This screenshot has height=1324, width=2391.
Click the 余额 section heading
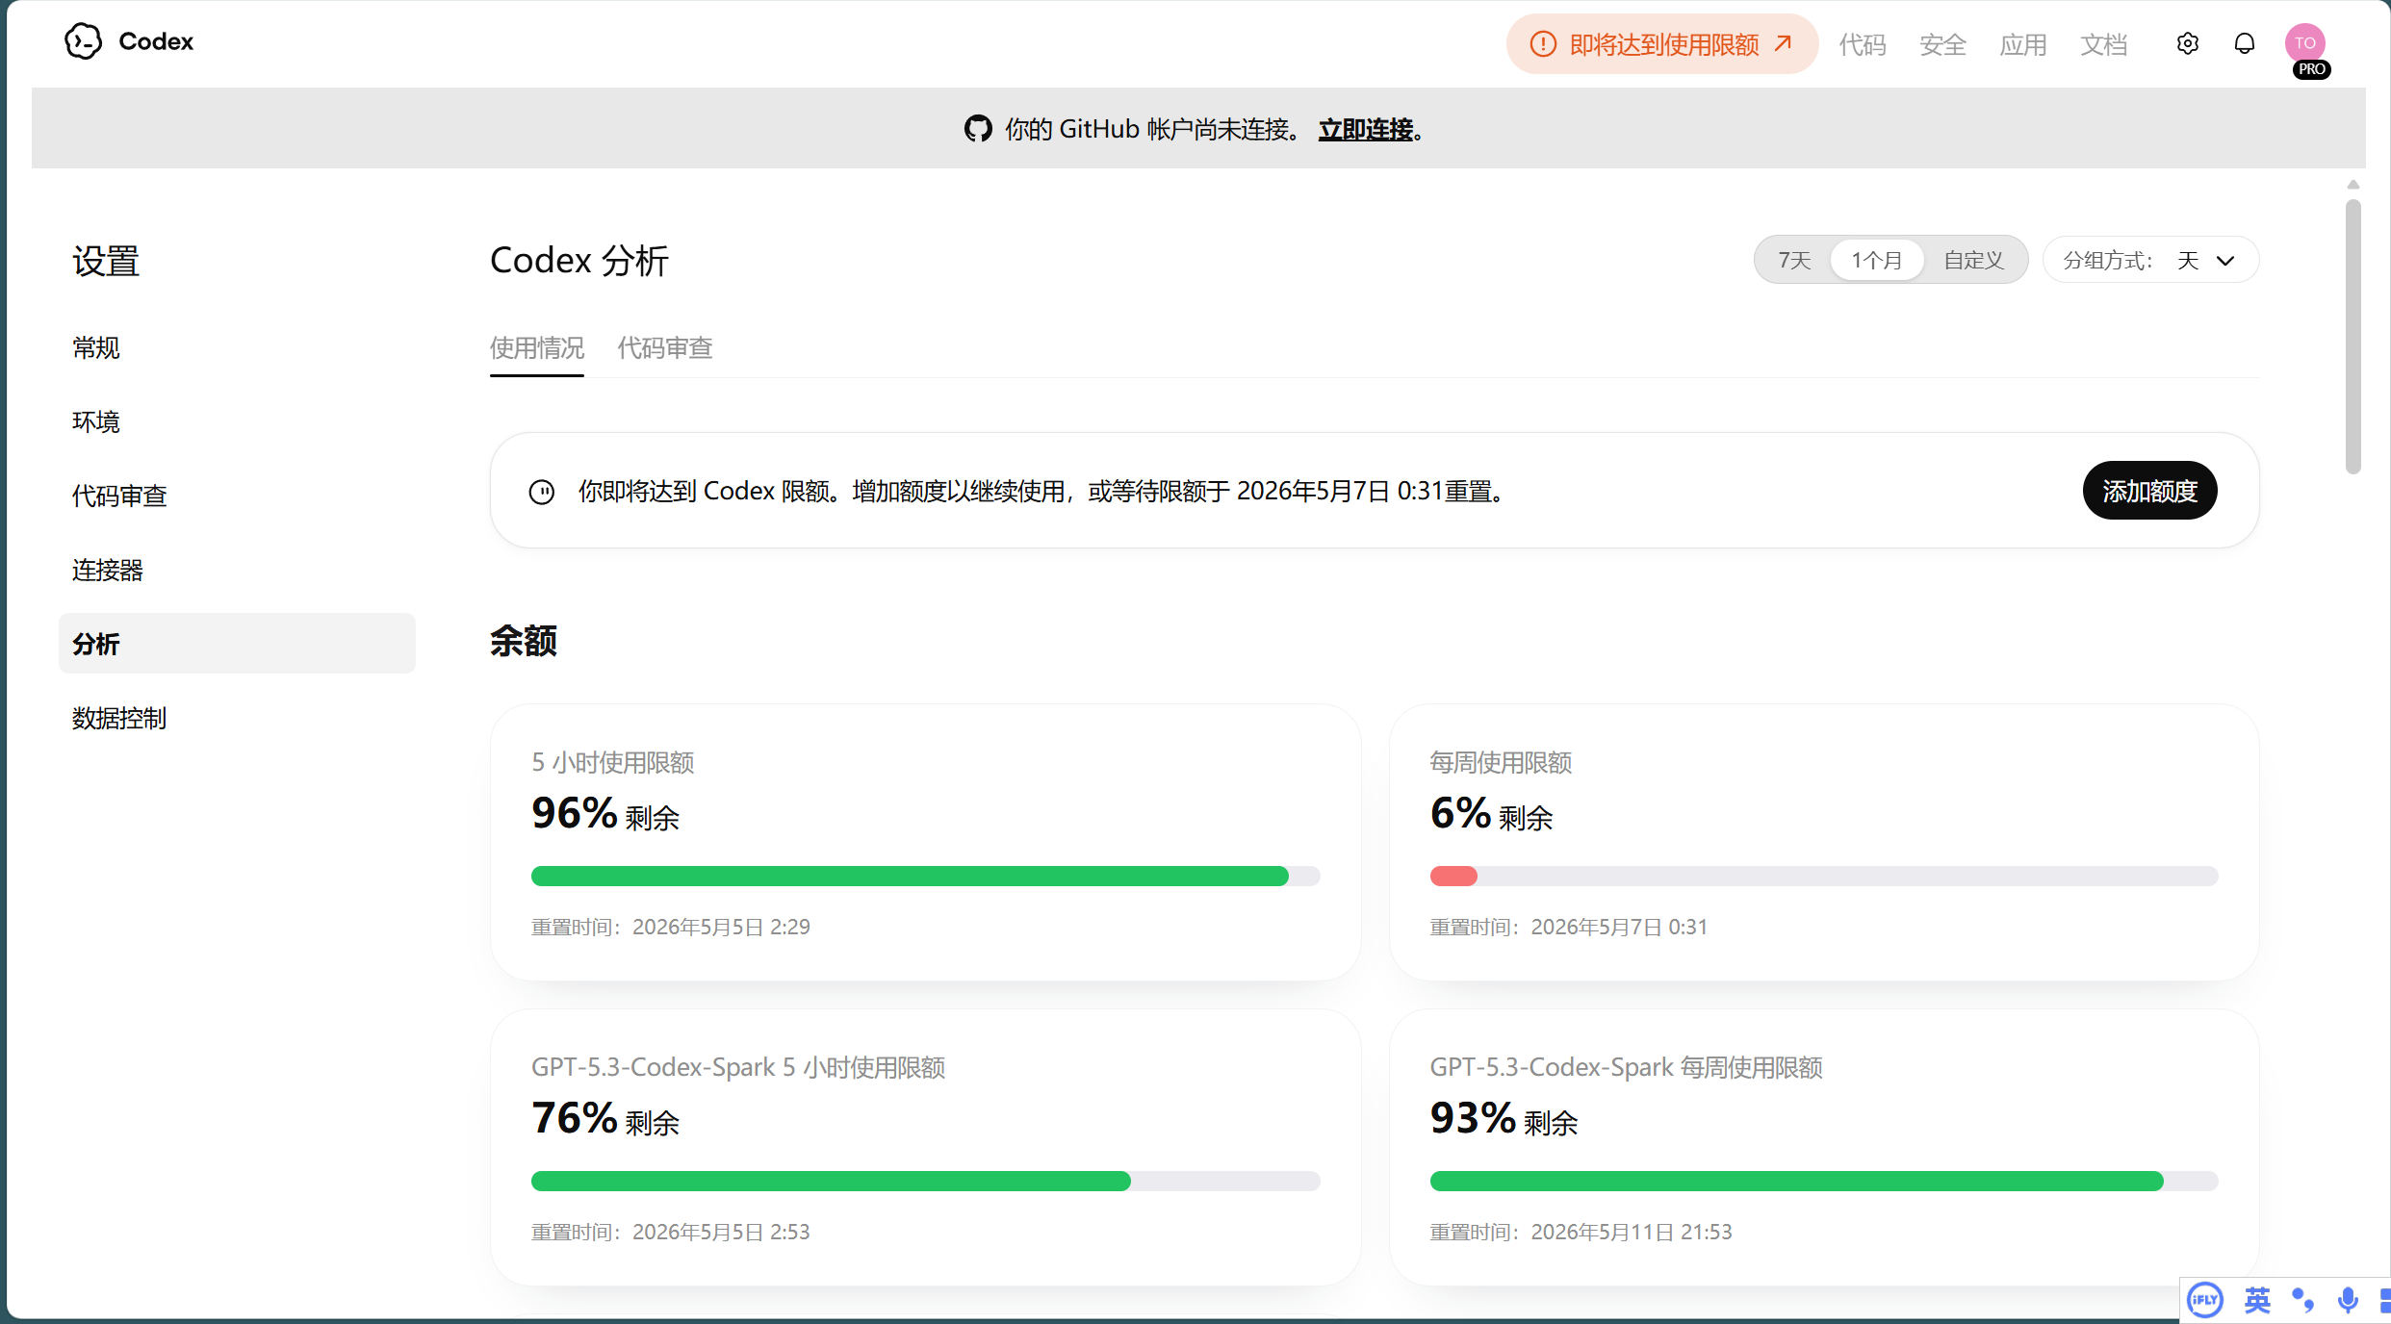(x=524, y=641)
